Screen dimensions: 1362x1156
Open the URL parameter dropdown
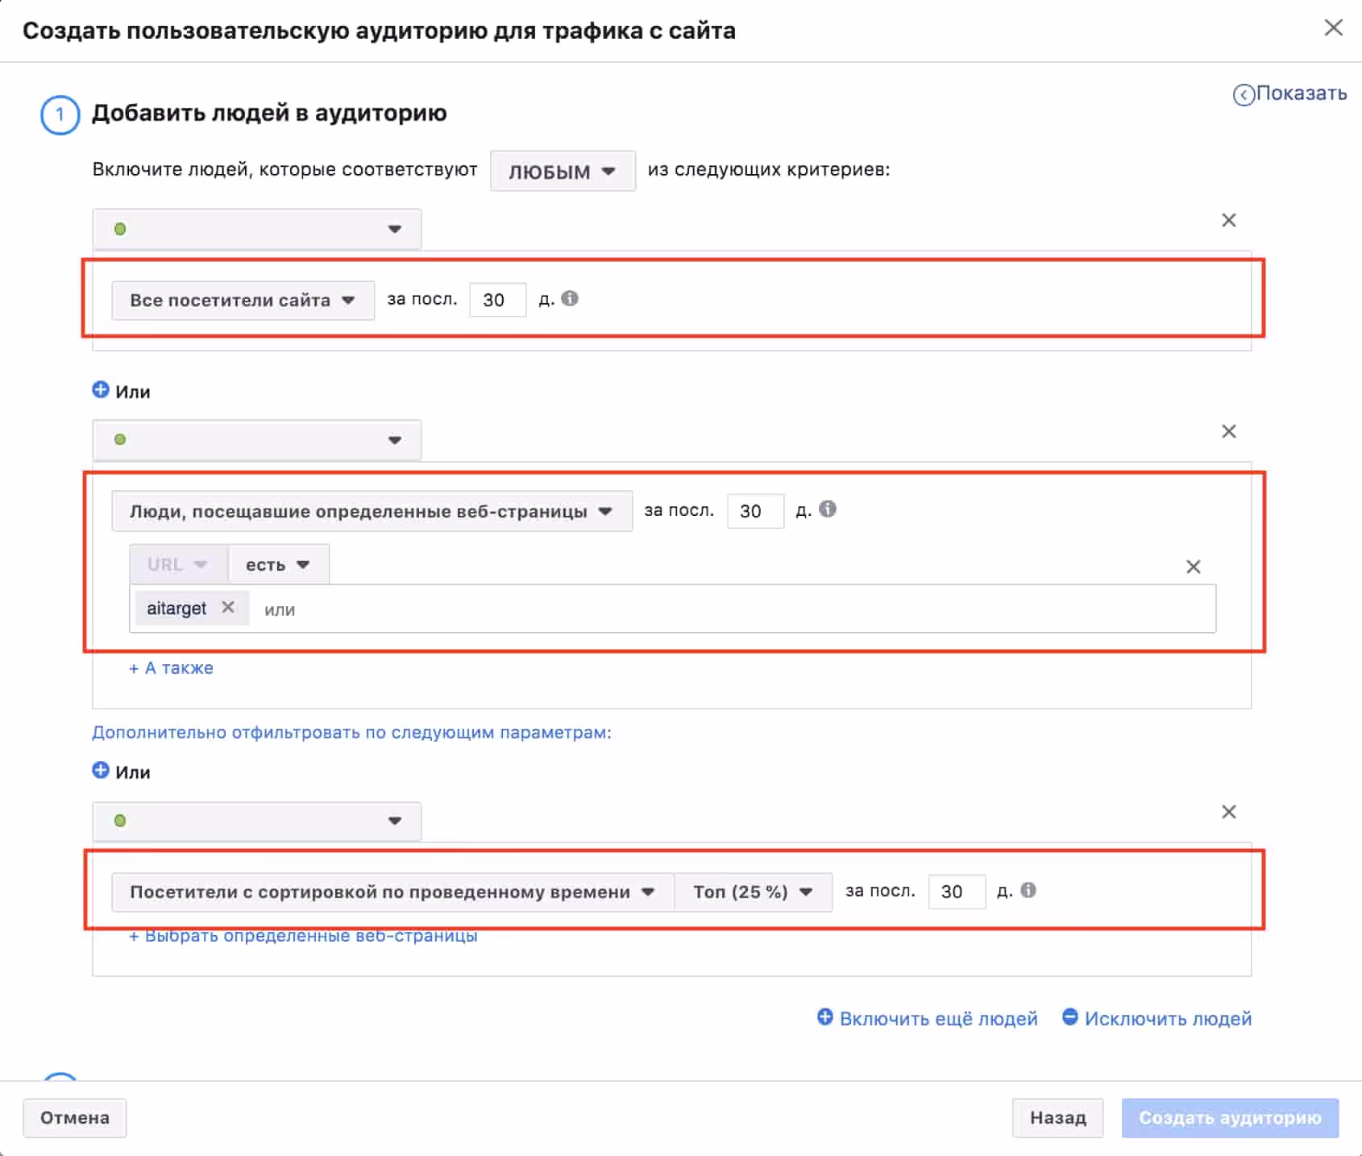coord(178,564)
